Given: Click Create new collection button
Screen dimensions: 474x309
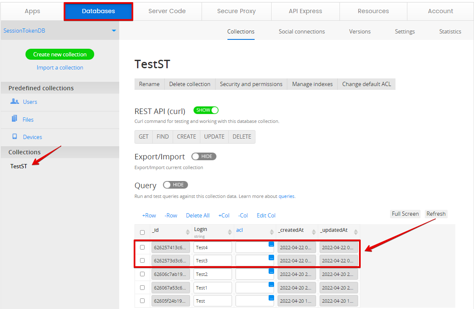Looking at the screenshot, I should (60, 54).
